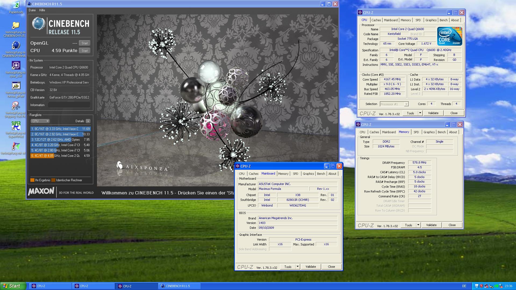The image size is (516, 290).
Task: Open the Hilfe menu in Cinebench
Action: click(42, 10)
